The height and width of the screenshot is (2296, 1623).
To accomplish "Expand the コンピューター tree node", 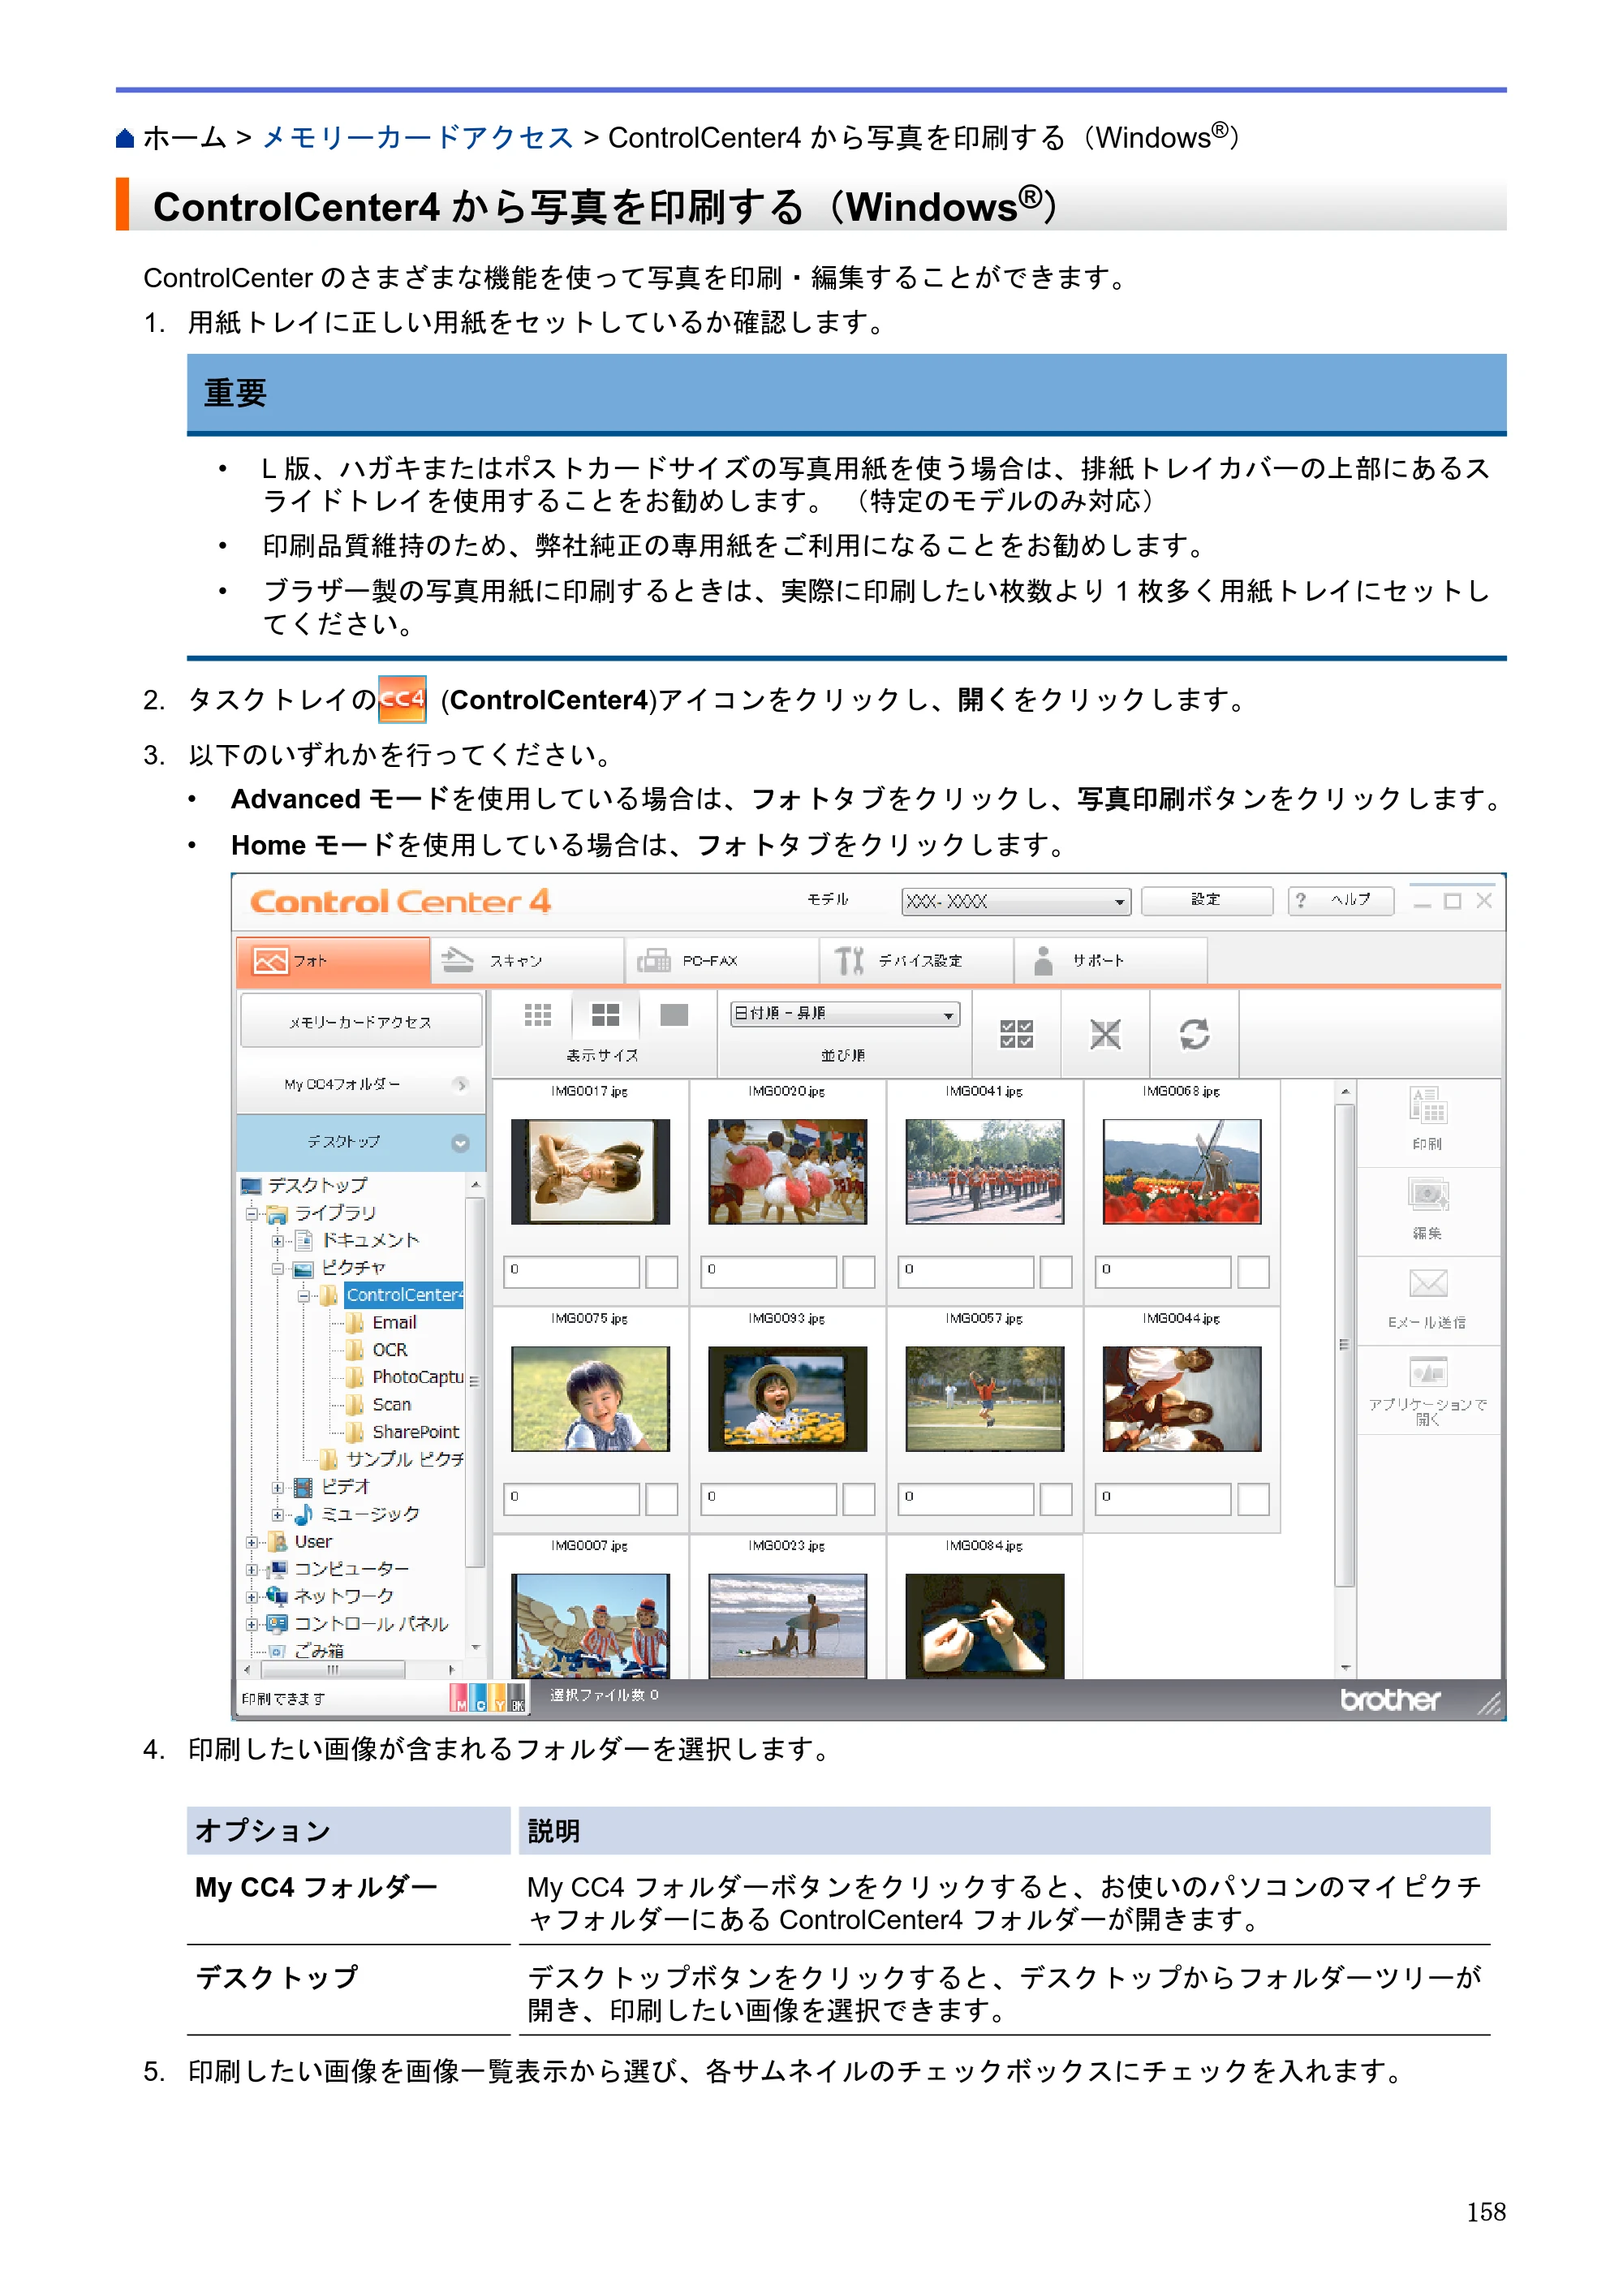I will coord(252,1569).
